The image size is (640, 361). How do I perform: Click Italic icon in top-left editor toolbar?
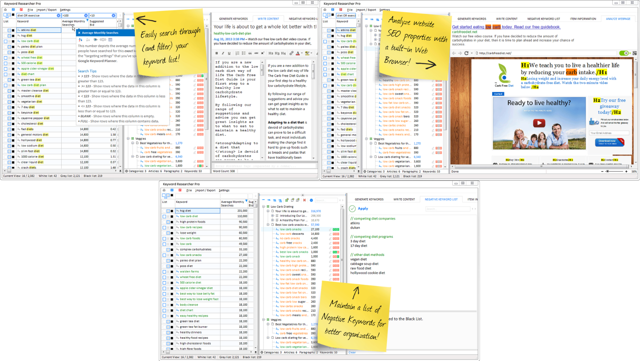[x=223, y=53]
